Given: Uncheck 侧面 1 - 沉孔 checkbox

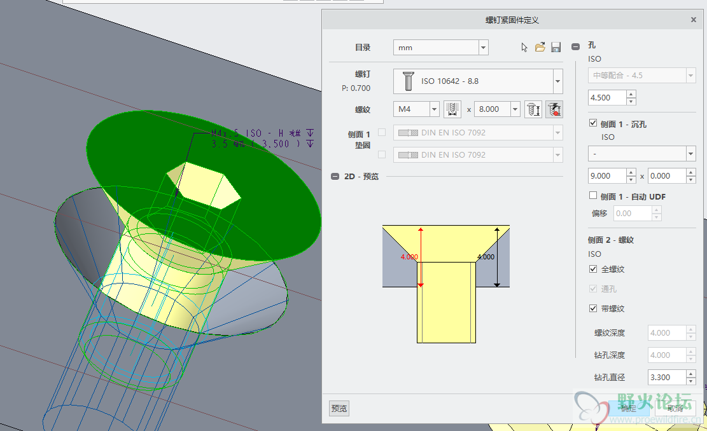Looking at the screenshot, I should point(593,123).
